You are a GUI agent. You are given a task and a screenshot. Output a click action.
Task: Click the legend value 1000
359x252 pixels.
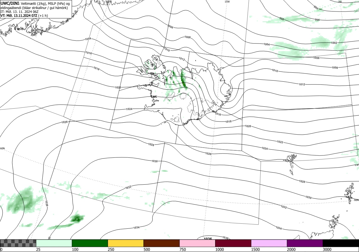[220, 249]
